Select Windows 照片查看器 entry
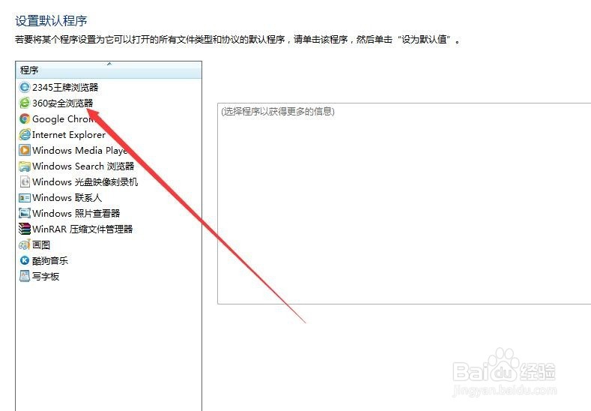 pos(76,213)
